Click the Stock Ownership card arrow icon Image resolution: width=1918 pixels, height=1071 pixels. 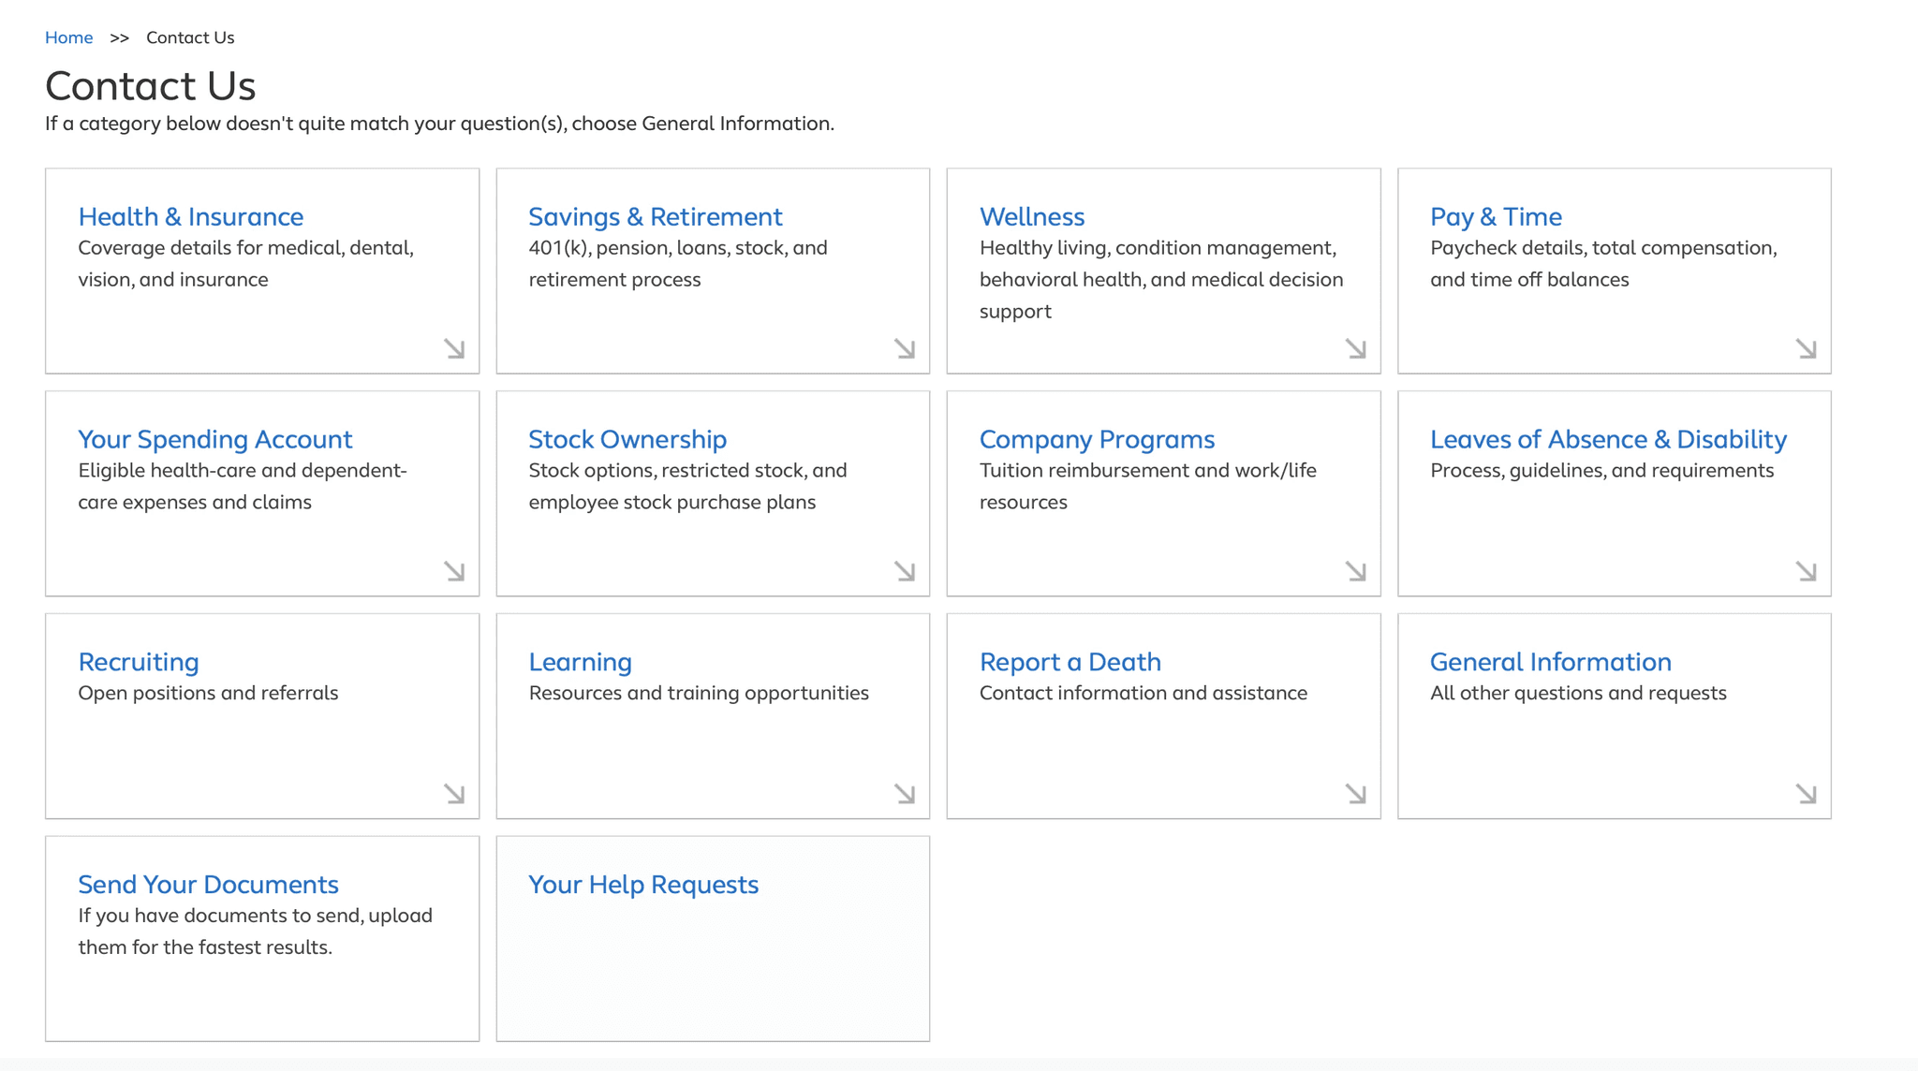(x=905, y=571)
